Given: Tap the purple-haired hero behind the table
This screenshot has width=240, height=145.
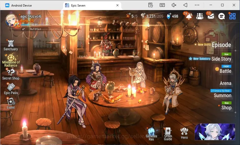Looking at the screenshot, I should click(96, 76).
